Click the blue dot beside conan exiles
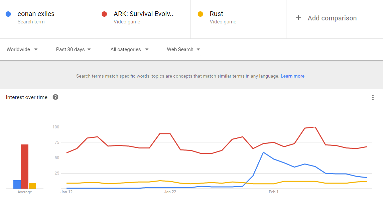 [x=8, y=14]
